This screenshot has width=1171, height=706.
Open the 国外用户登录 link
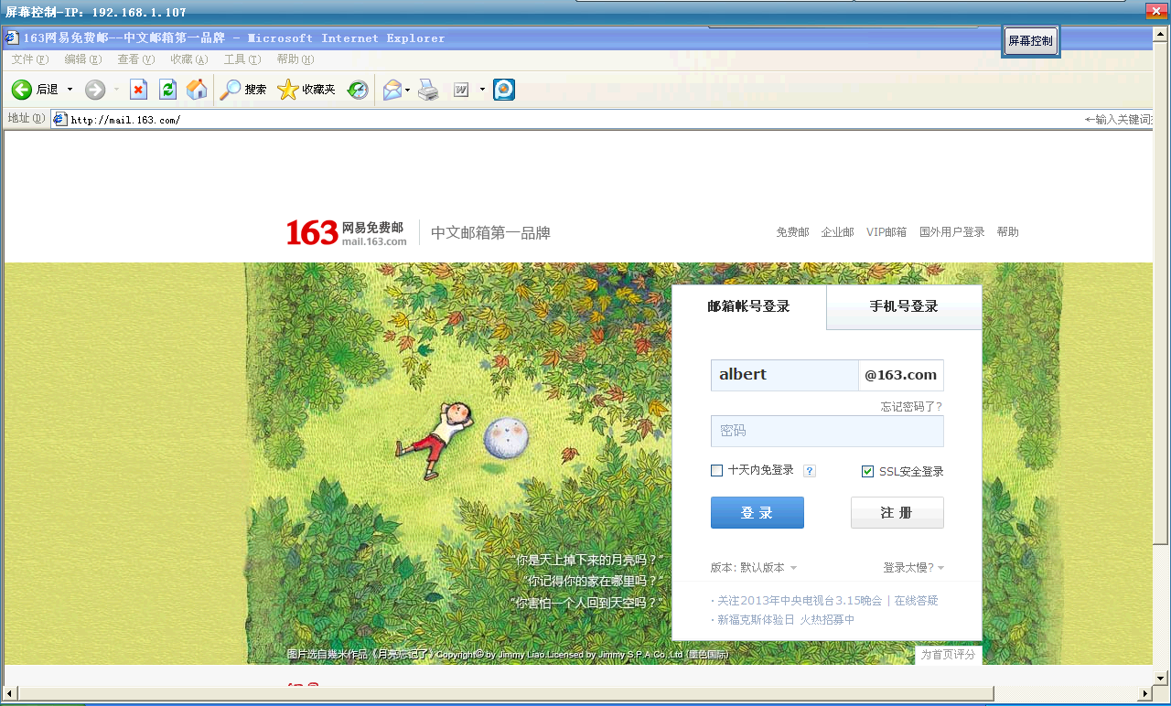tap(952, 232)
